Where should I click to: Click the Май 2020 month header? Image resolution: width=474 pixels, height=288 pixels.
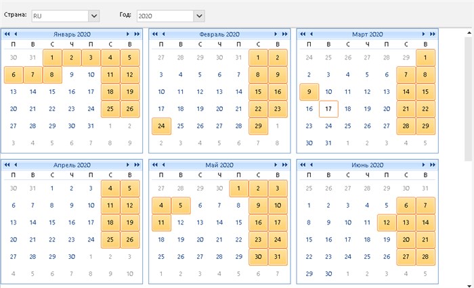[219, 165]
